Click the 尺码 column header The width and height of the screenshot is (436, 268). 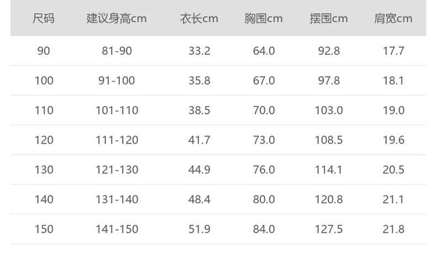44,18
